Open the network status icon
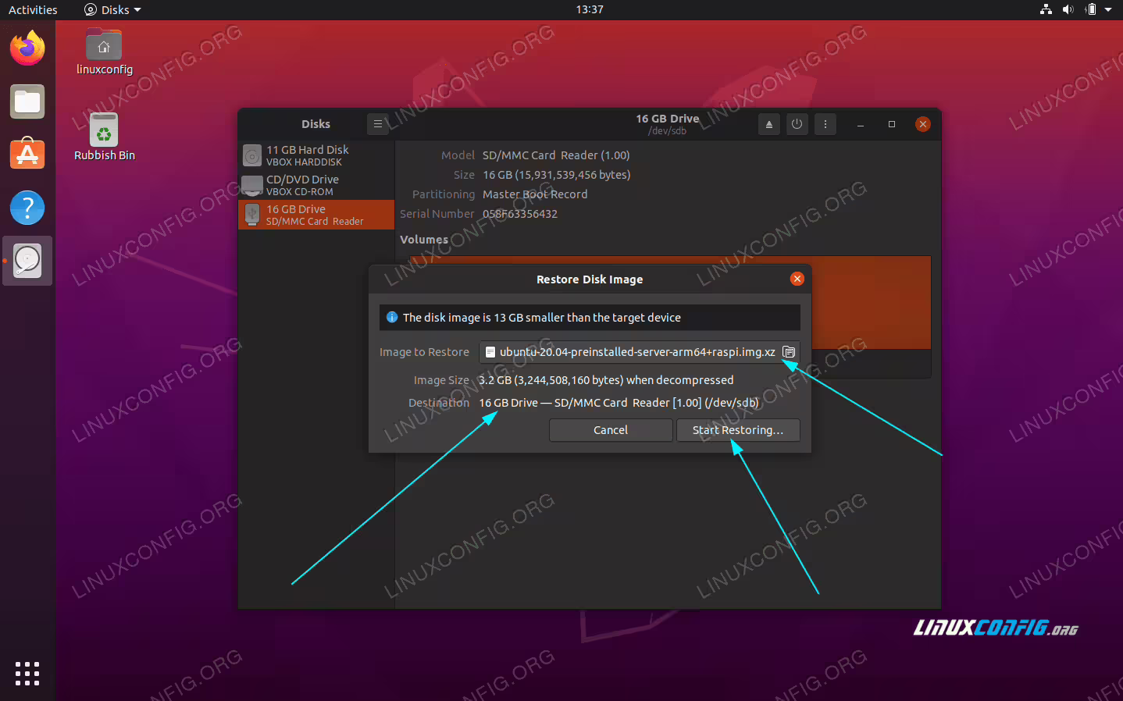1123x701 pixels. [x=1046, y=9]
